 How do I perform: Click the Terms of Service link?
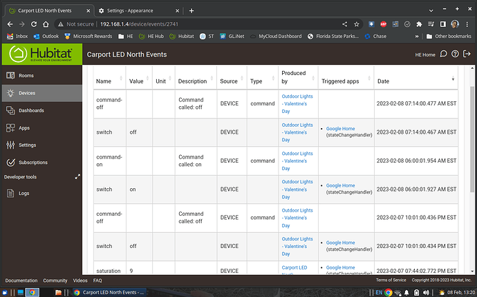391,280
